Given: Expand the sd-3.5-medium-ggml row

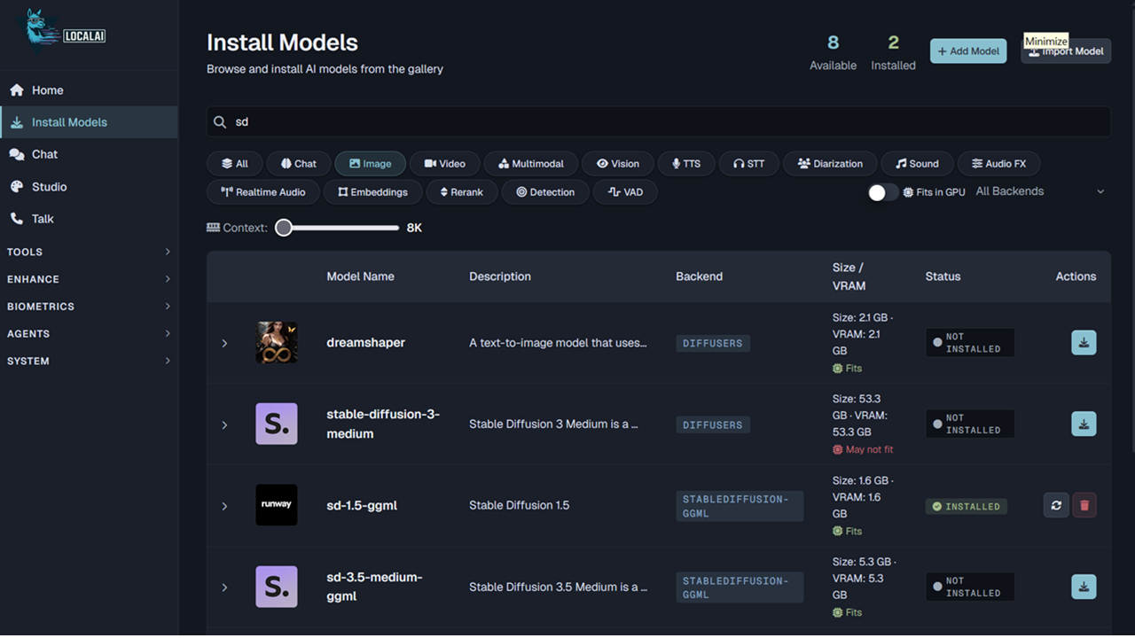Looking at the screenshot, I should (224, 587).
